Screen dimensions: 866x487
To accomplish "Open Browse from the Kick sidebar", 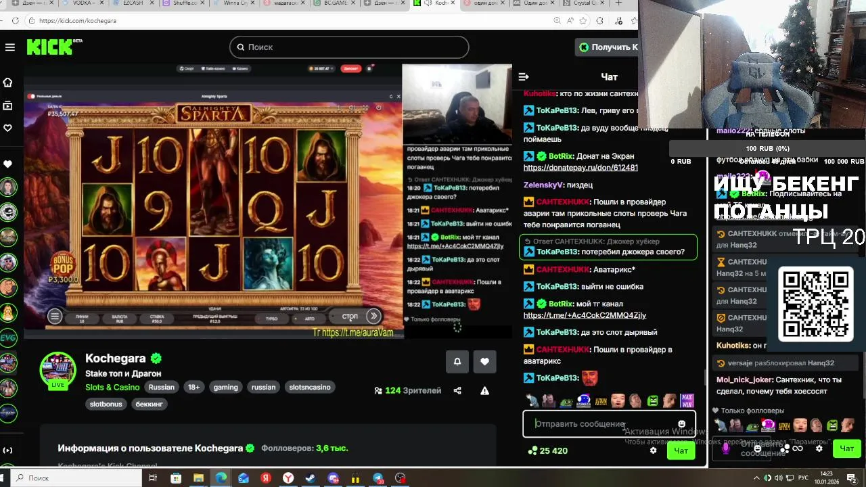I will [x=8, y=106].
